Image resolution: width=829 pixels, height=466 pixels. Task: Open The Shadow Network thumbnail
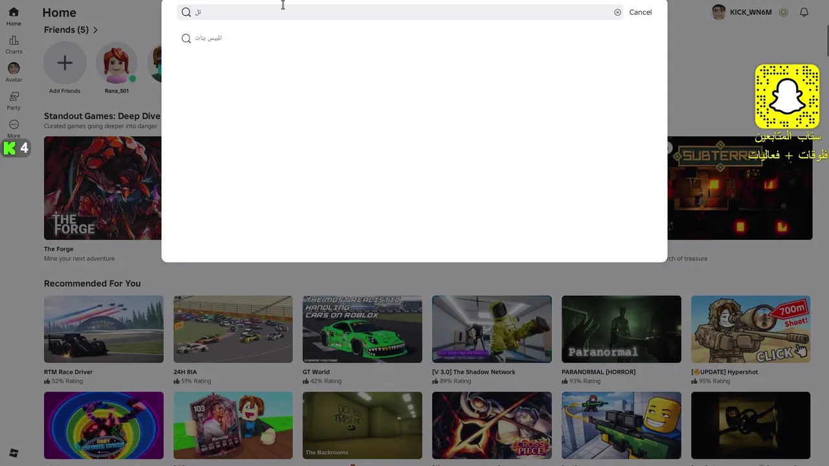click(492, 329)
